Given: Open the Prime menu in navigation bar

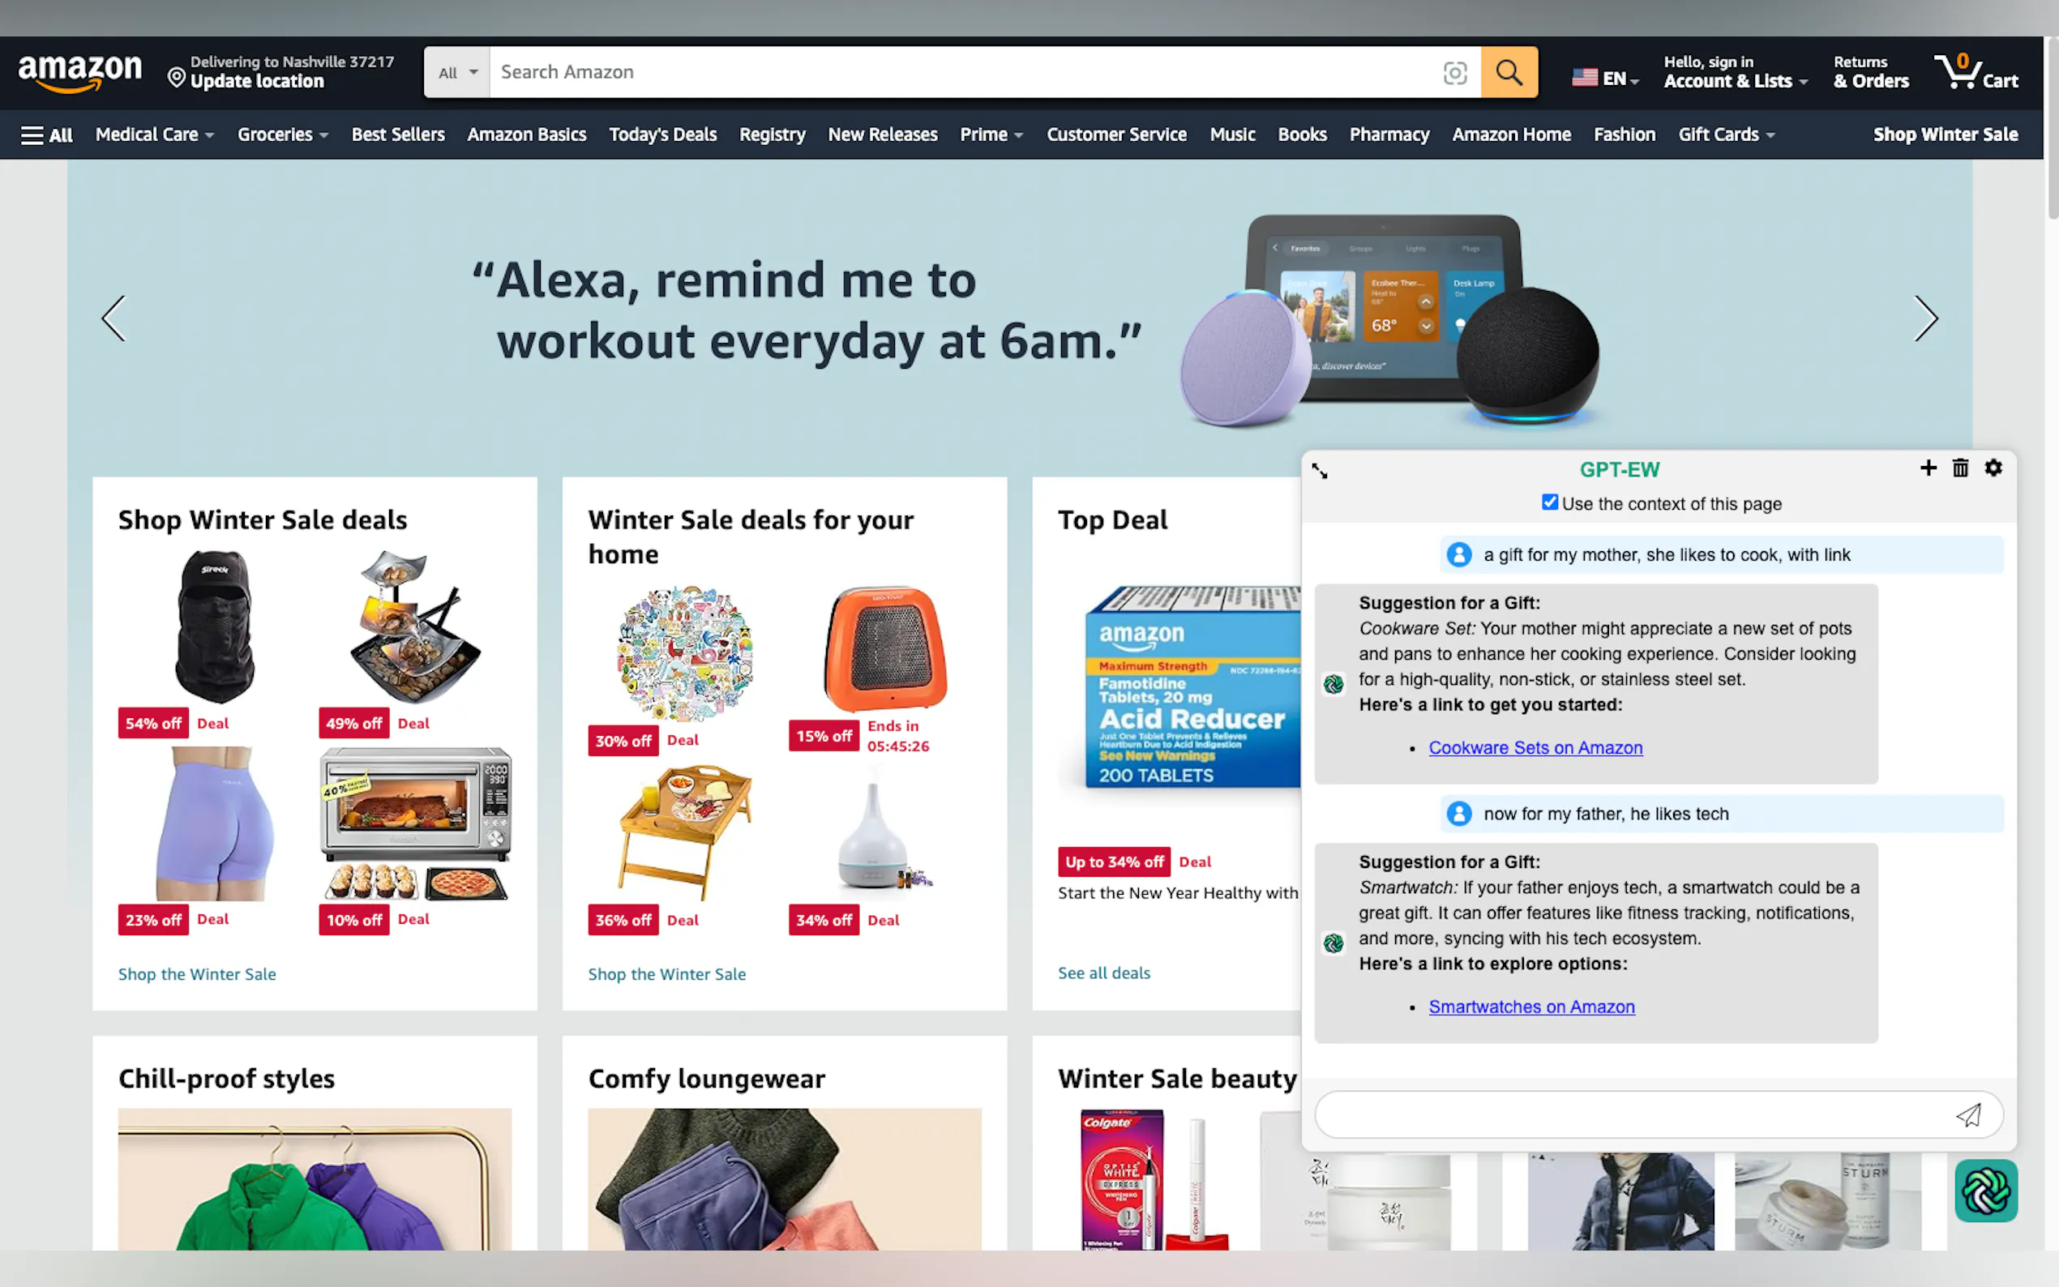Looking at the screenshot, I should pos(991,135).
